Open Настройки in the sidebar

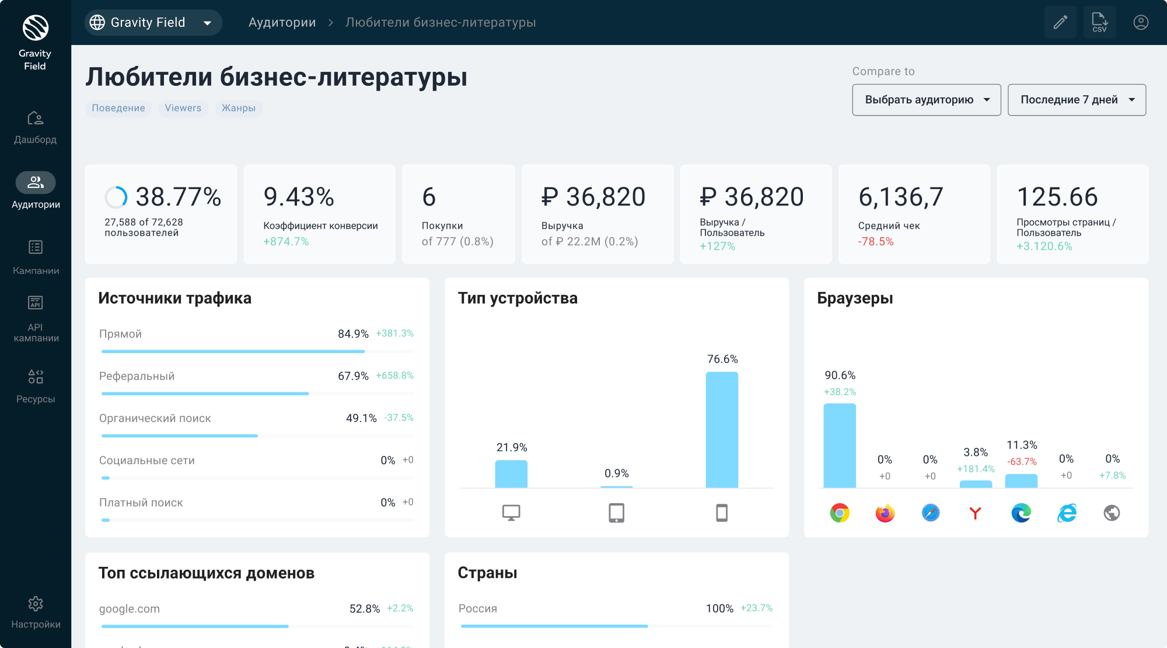[35, 612]
